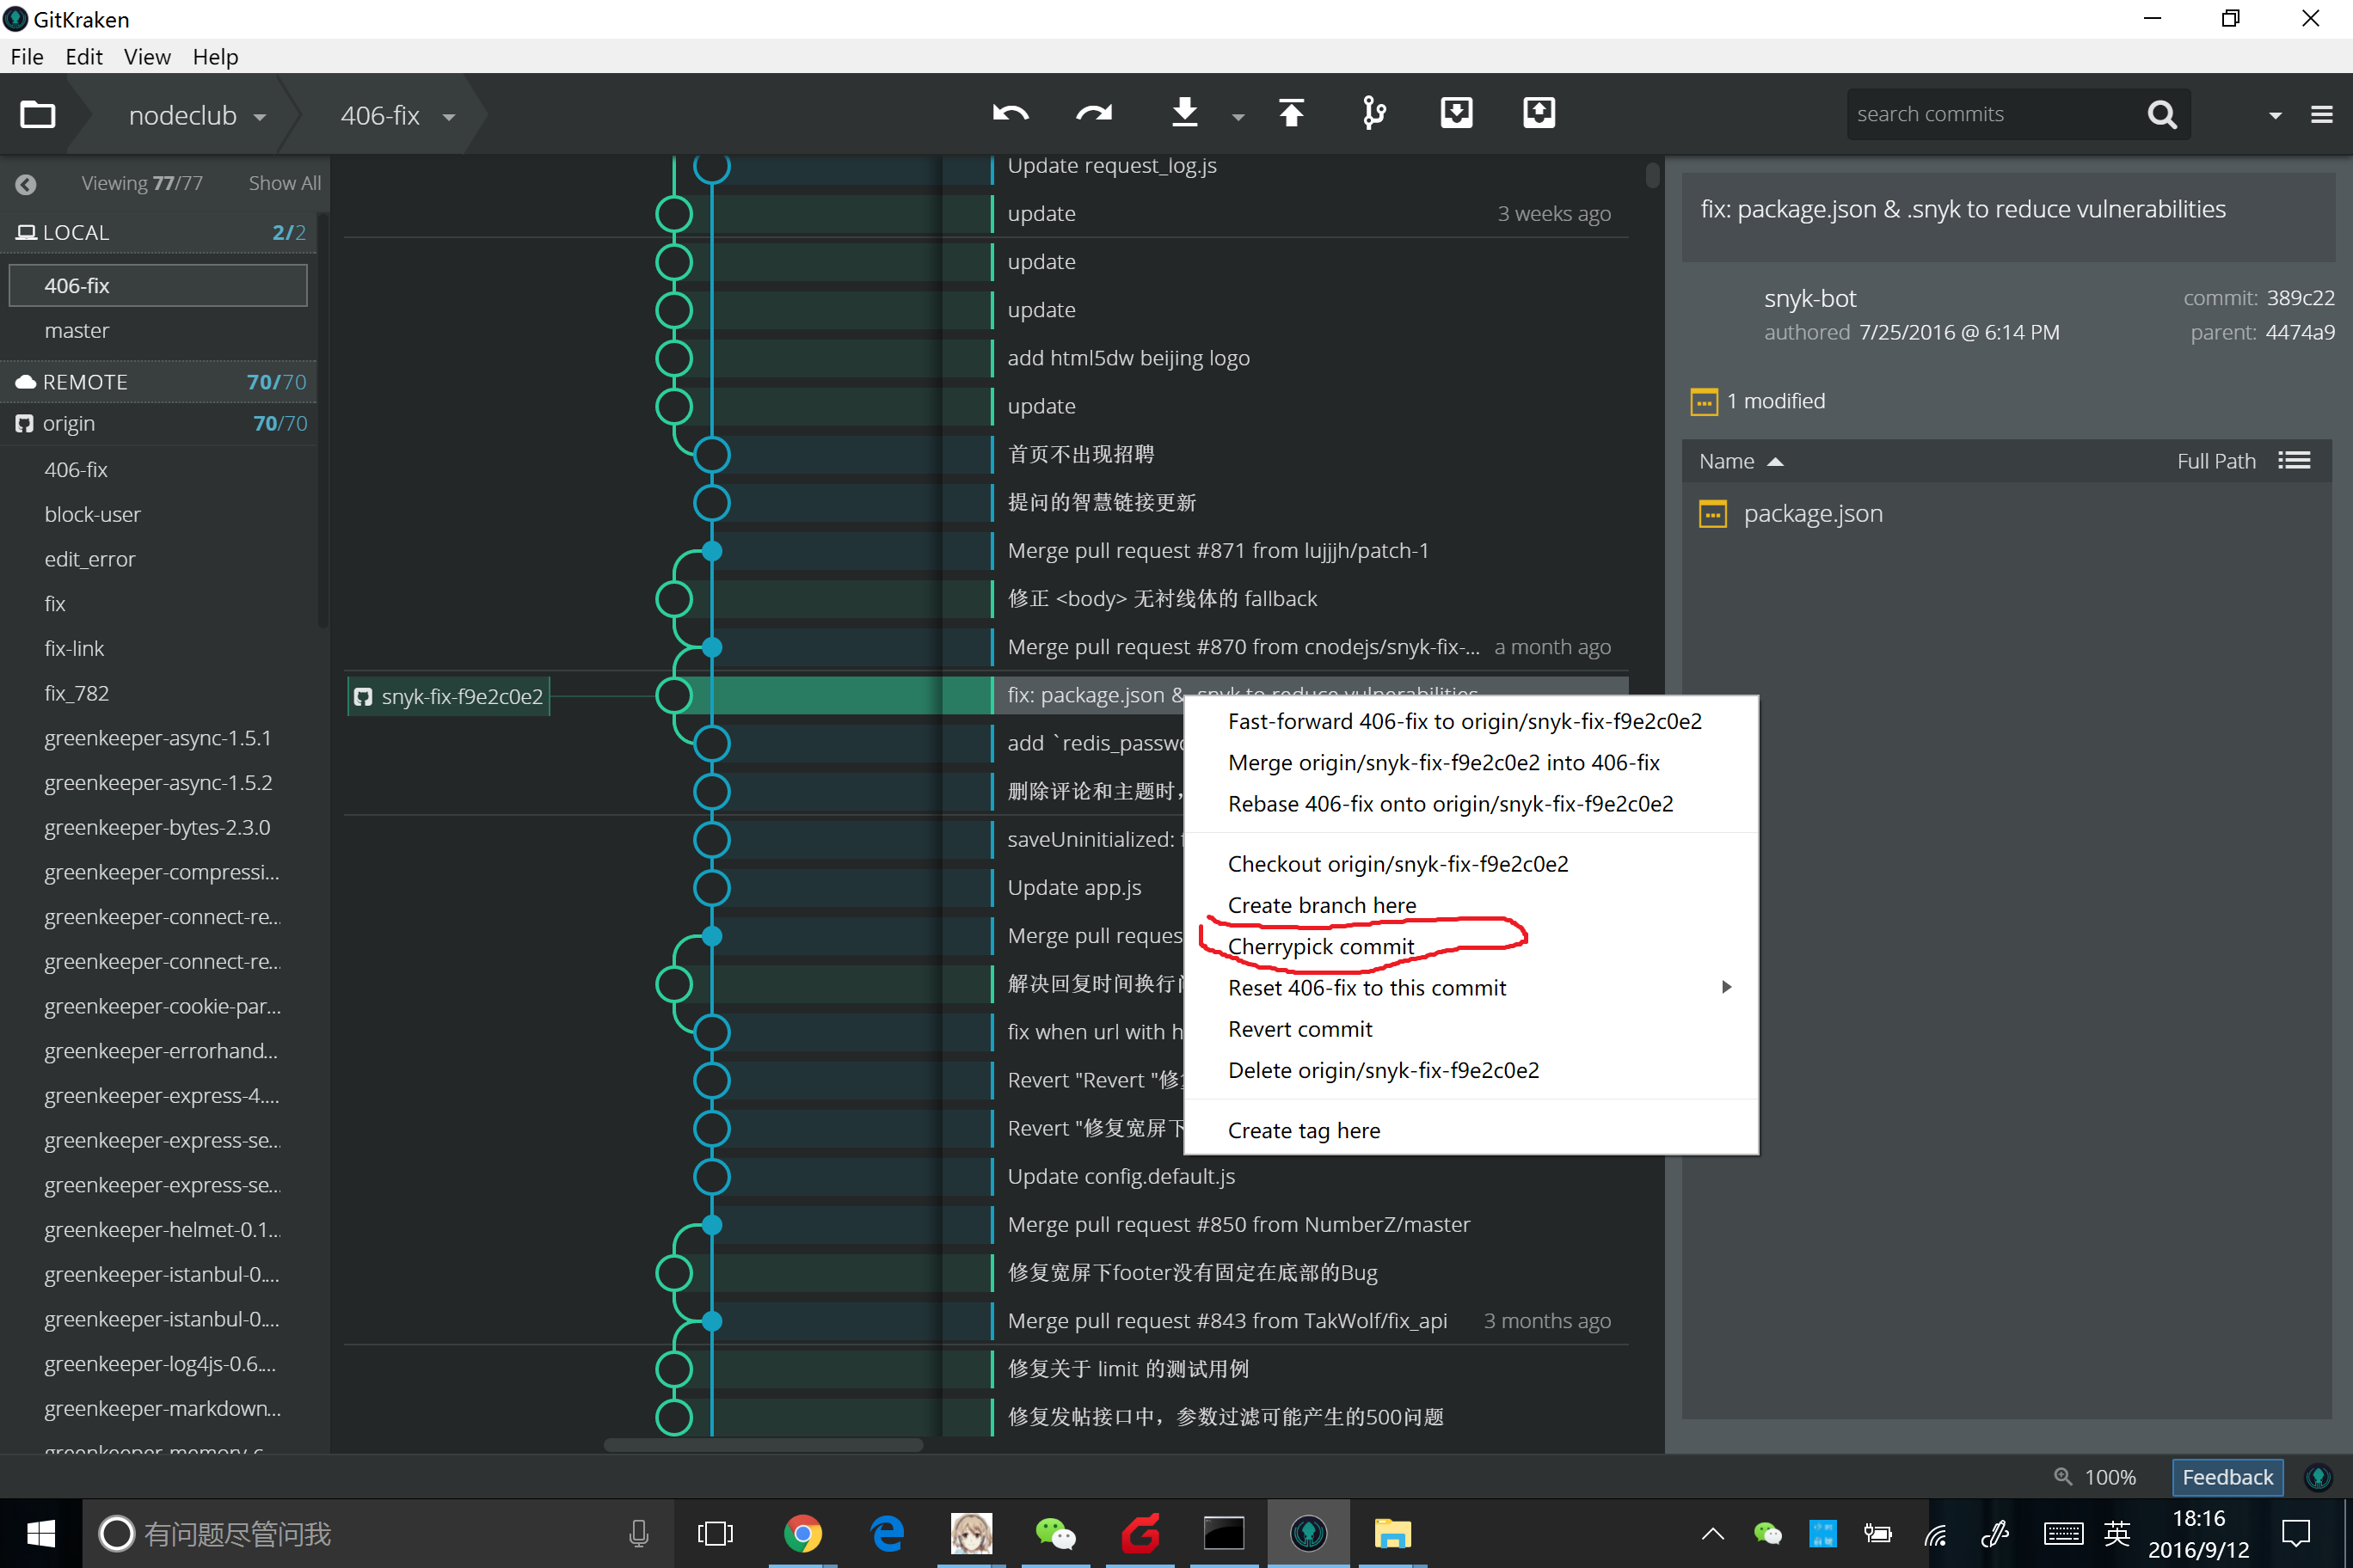Expand the 406-fix branch dropdown
The image size is (2353, 1568).
453,115
